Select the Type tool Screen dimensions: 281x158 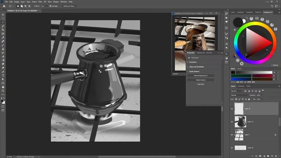pyautogui.click(x=3, y=75)
